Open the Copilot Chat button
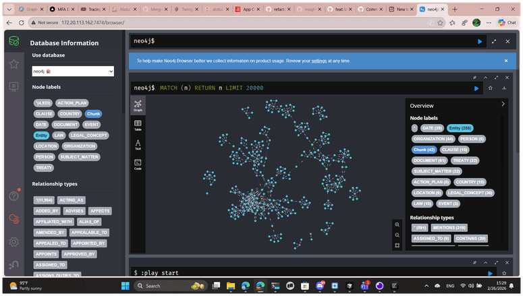Viewport: 523px width, 296px height. [507, 23]
